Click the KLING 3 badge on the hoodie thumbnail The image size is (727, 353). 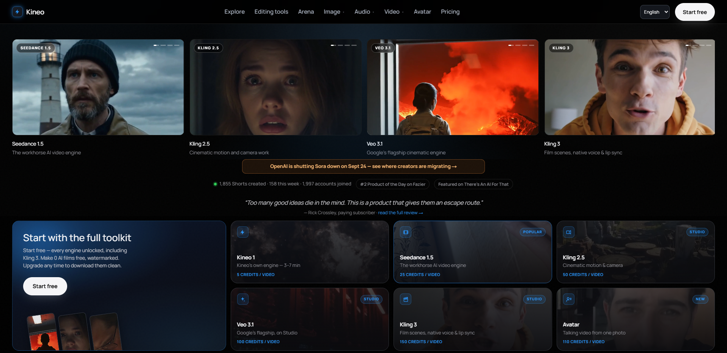(561, 48)
